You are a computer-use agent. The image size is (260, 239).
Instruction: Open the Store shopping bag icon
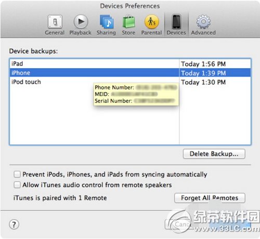coord(128,22)
